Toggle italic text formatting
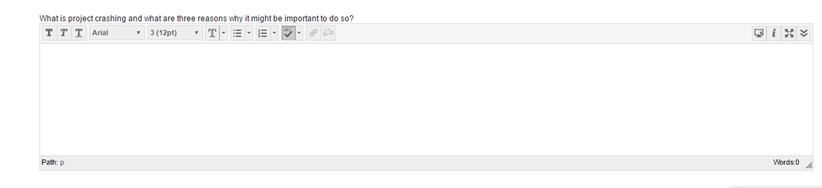Screen dimensions: 822x188 (x=63, y=33)
